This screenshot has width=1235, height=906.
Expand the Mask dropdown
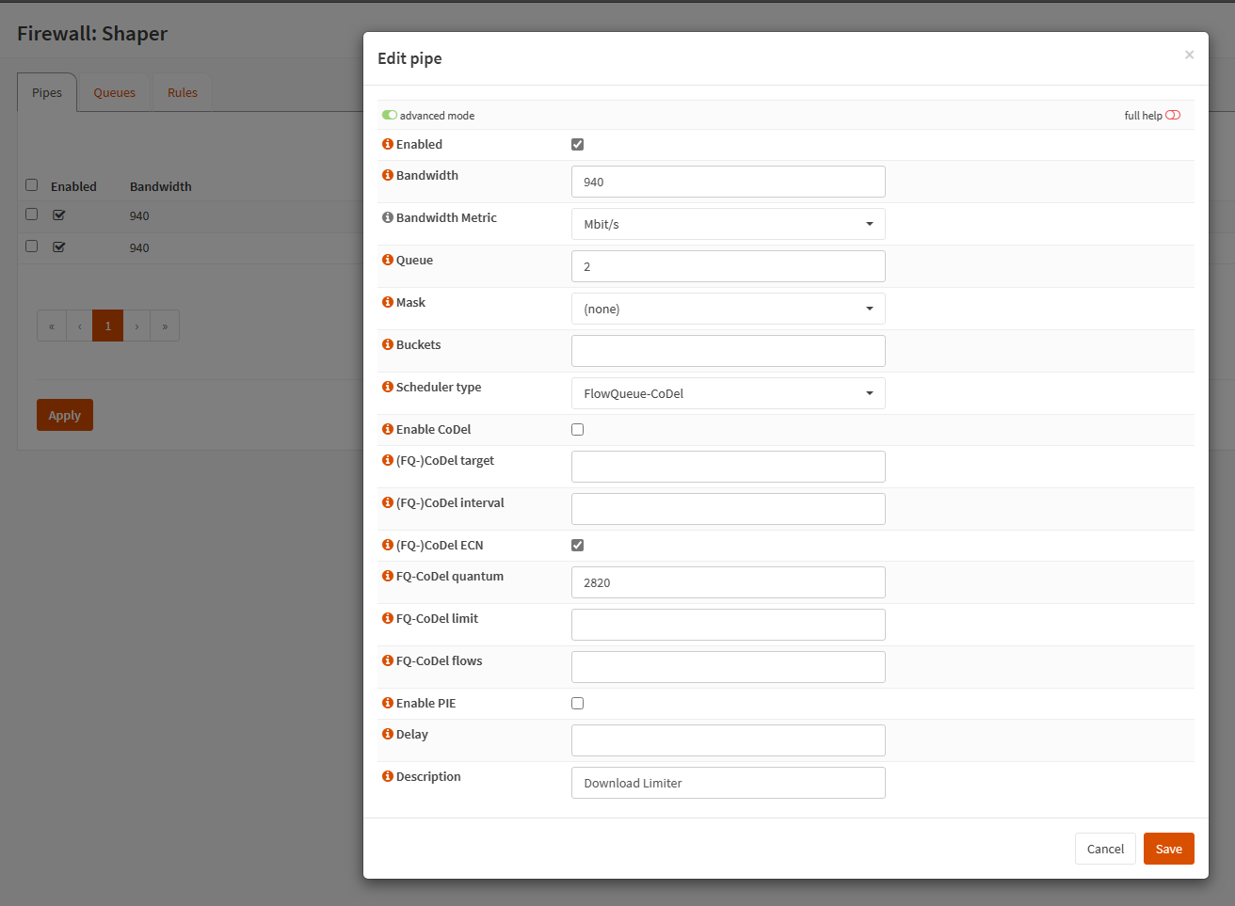pos(728,309)
